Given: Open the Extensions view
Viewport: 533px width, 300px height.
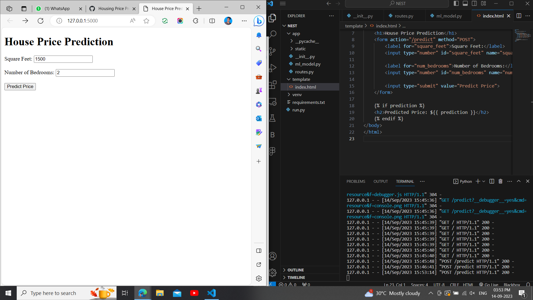Looking at the screenshot, I should [x=273, y=85].
